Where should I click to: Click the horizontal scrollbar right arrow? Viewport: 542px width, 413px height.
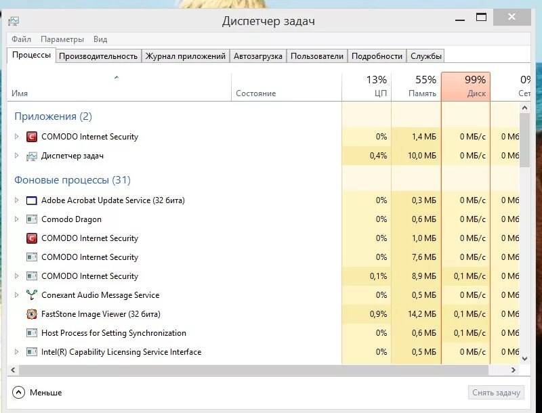(514, 370)
